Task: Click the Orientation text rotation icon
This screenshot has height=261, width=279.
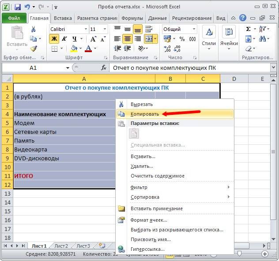Action: (x=141, y=48)
